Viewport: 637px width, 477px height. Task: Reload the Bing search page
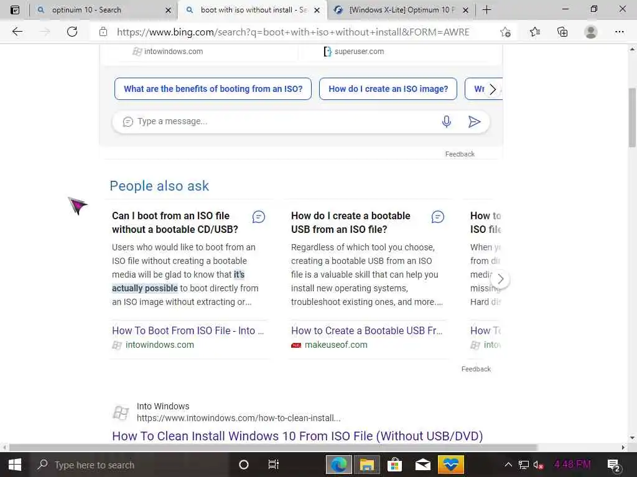click(72, 32)
